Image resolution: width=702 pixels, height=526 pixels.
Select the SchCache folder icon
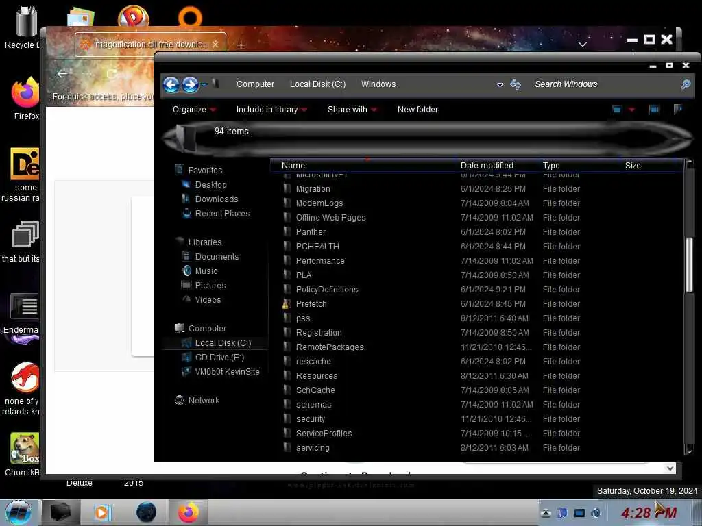(287, 390)
